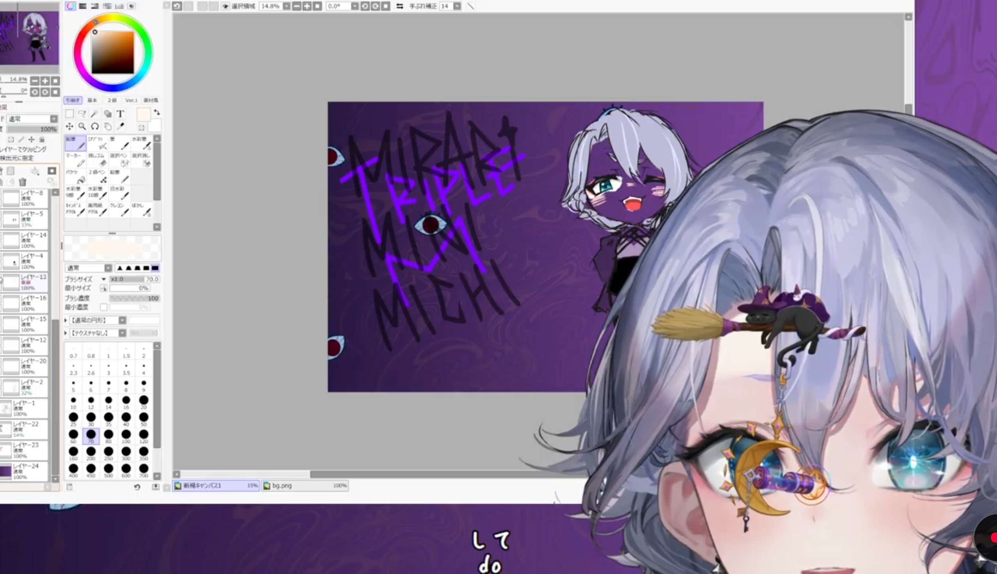Click undo arrow in top toolbar
The image size is (997, 574).
click(x=177, y=6)
